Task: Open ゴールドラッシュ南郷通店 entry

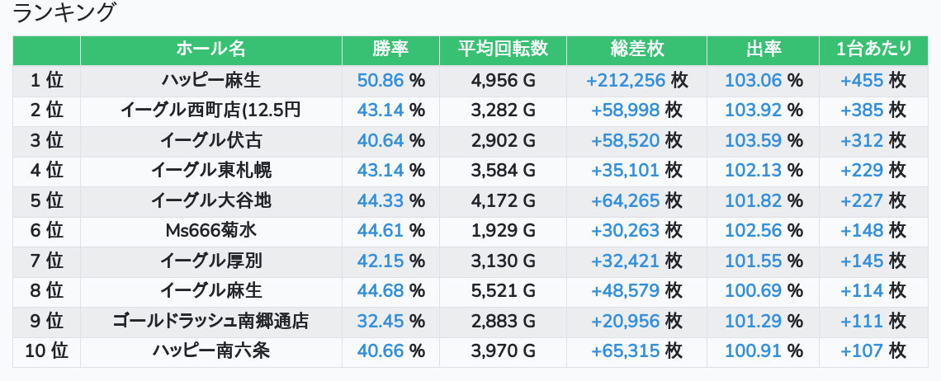Action: [x=211, y=321]
